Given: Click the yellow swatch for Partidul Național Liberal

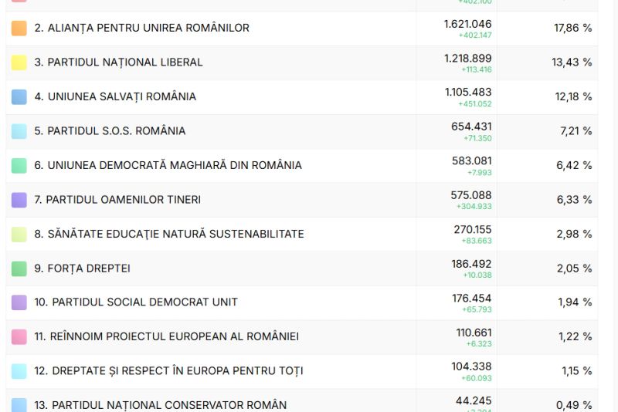Looking at the screenshot, I should pyautogui.click(x=19, y=62).
